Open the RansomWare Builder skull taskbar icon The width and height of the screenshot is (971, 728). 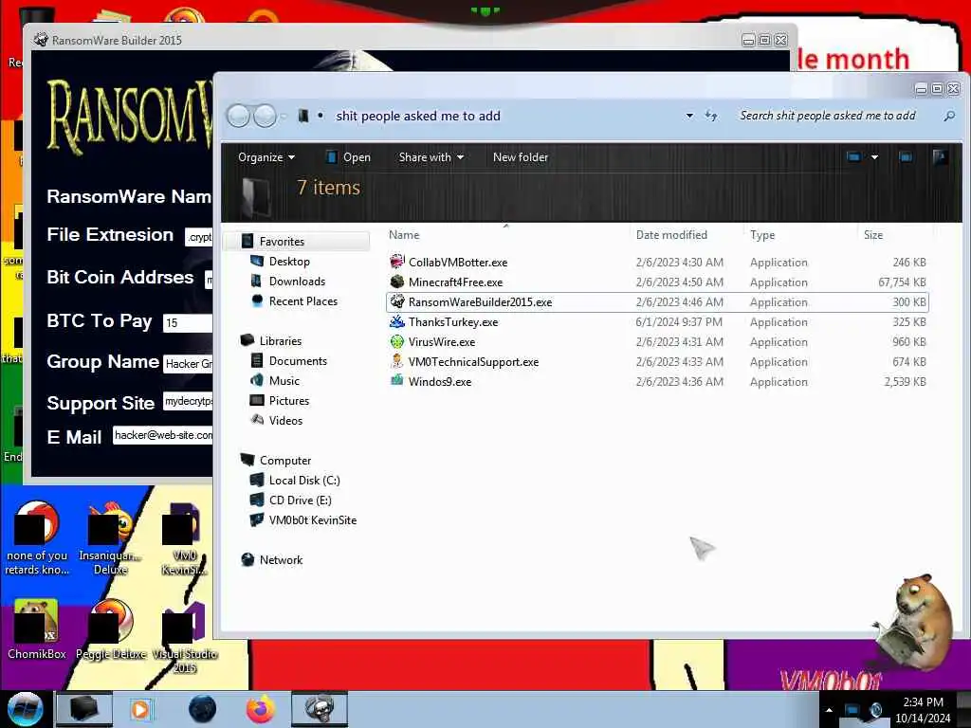coord(320,709)
